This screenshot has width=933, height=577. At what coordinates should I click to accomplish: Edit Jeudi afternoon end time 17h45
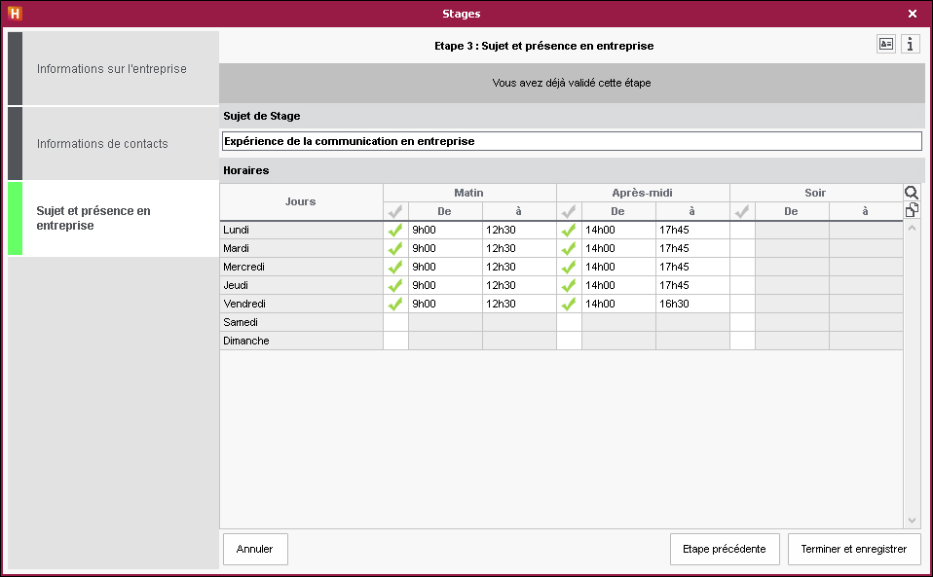692,285
